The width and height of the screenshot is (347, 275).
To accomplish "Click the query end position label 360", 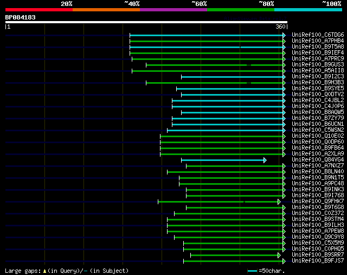I will click(x=280, y=26).
